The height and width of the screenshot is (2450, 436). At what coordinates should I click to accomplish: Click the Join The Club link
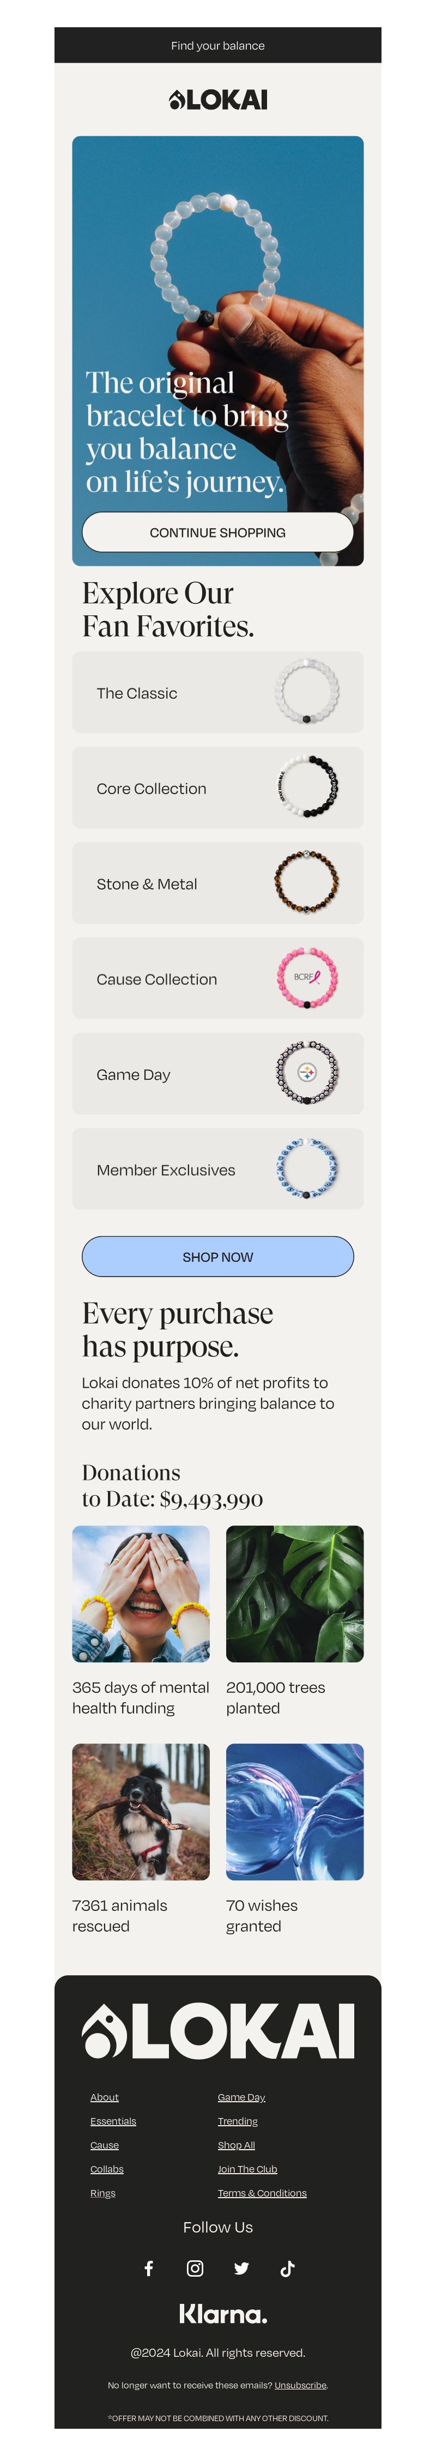click(247, 2168)
